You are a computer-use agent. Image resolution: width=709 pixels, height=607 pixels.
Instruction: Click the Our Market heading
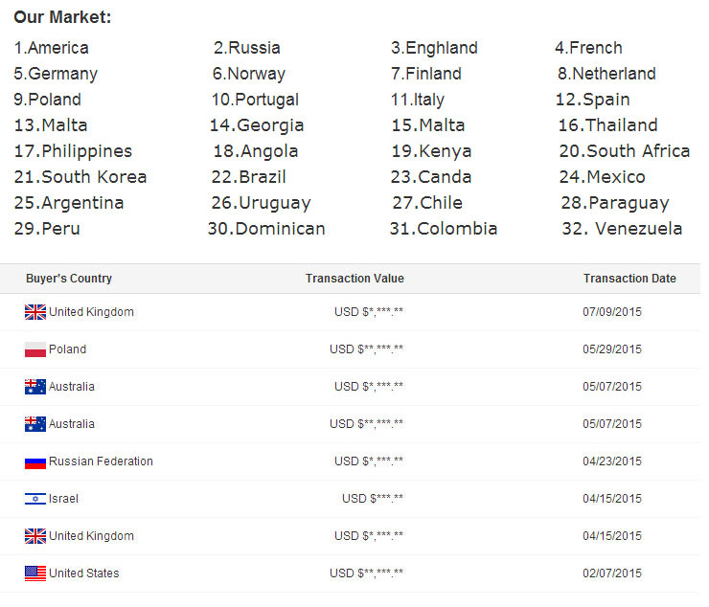point(62,17)
